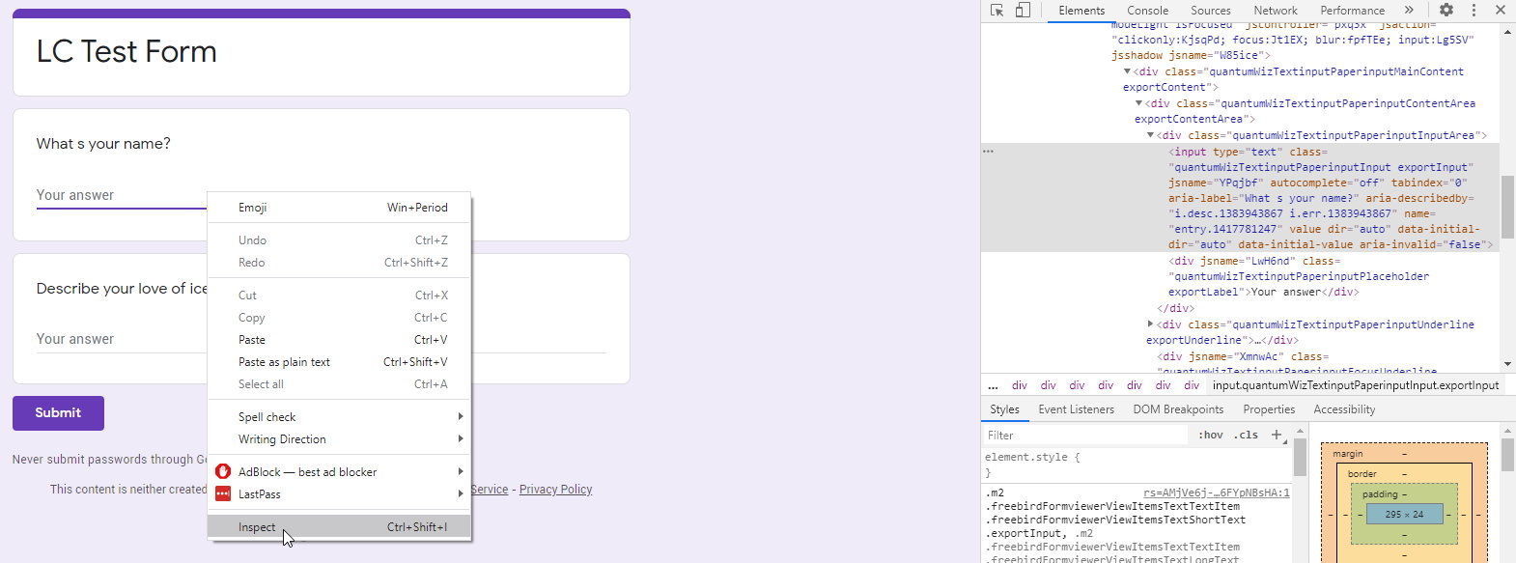Open the Privacy Policy link
Image resolution: width=1516 pixels, height=563 pixels.
coord(555,490)
